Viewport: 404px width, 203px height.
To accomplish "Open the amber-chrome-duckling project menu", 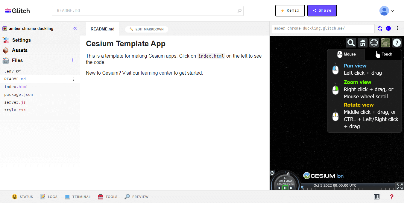I will point(28,29).
